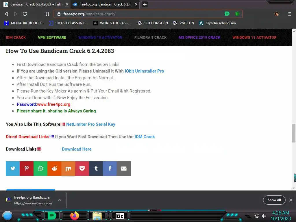
Task: Share the page on Pinterest
Action: pyautogui.click(x=27, y=169)
